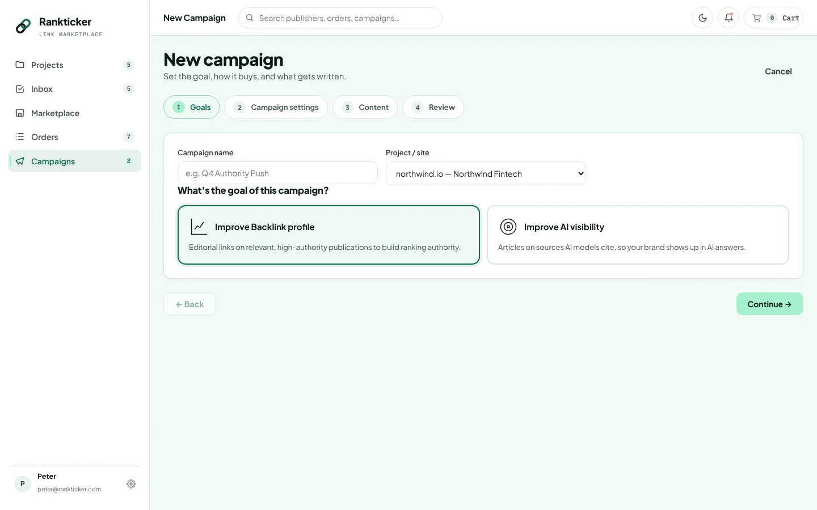Click the Projects folder icon in sidebar

pos(20,65)
